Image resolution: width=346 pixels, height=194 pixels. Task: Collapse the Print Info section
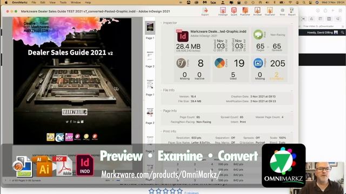point(161,131)
